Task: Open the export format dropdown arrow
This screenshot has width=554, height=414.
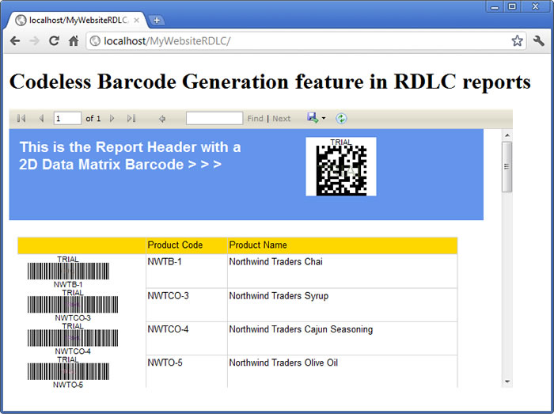Action: (x=324, y=118)
